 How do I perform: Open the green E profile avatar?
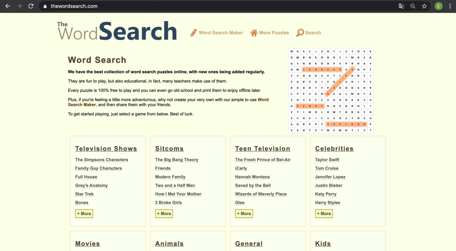439,6
